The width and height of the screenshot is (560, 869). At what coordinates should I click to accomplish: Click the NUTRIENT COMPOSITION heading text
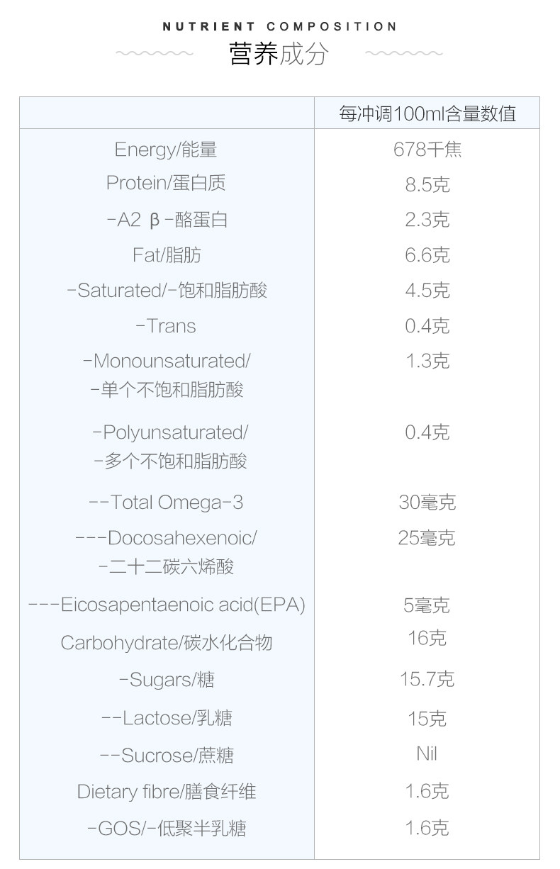coord(280,27)
